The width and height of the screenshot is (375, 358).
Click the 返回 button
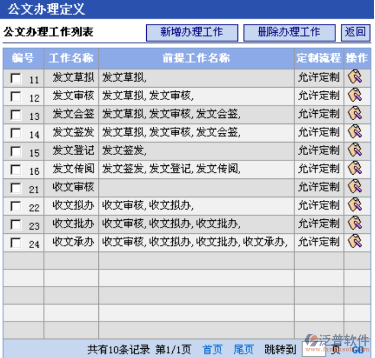(355, 32)
